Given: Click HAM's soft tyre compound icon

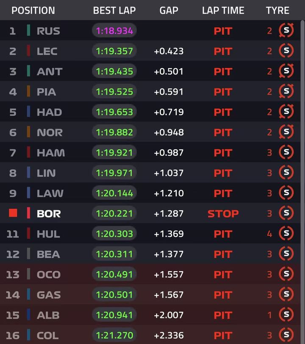Looking at the screenshot, I should pos(286,152).
